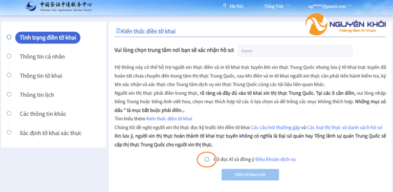Click the Hanoi center selection field
This screenshot has width=393, height=192.
(295, 51)
